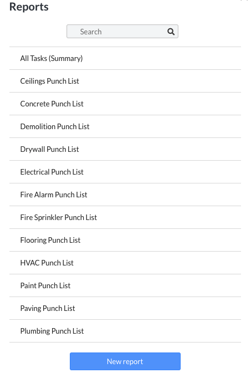Choose the last report above New report
The height and width of the screenshot is (373, 251).
click(125, 331)
